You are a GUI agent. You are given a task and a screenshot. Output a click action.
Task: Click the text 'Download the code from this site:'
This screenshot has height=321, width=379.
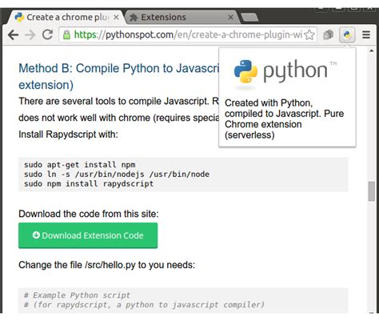[x=89, y=214]
